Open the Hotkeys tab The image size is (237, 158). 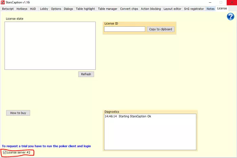(22, 9)
